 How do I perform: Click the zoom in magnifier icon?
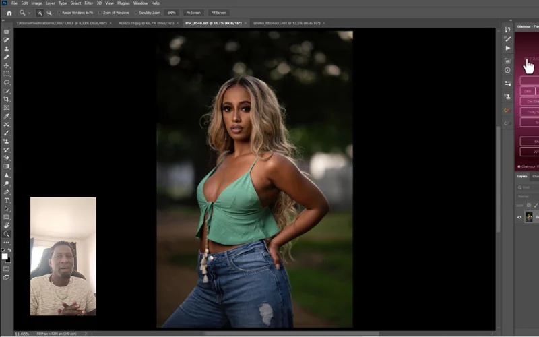40,13
